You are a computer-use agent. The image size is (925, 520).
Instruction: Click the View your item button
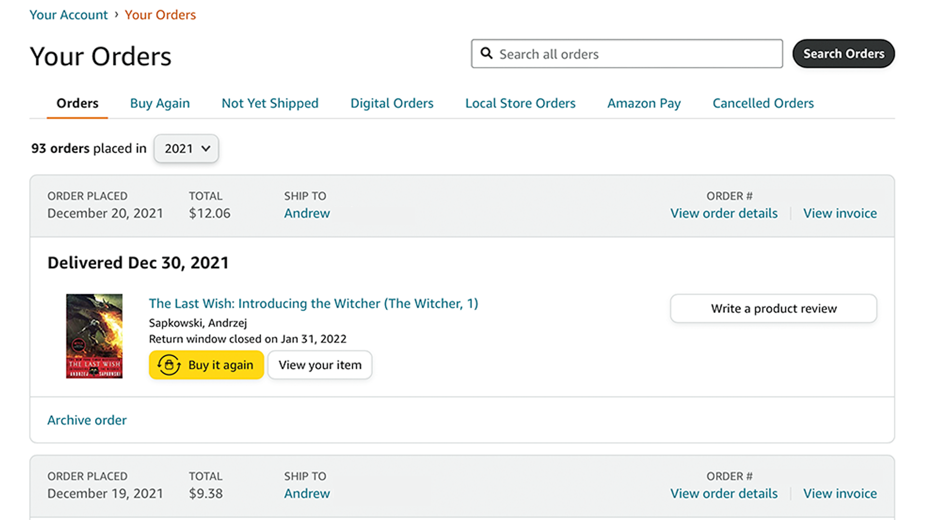pos(320,365)
